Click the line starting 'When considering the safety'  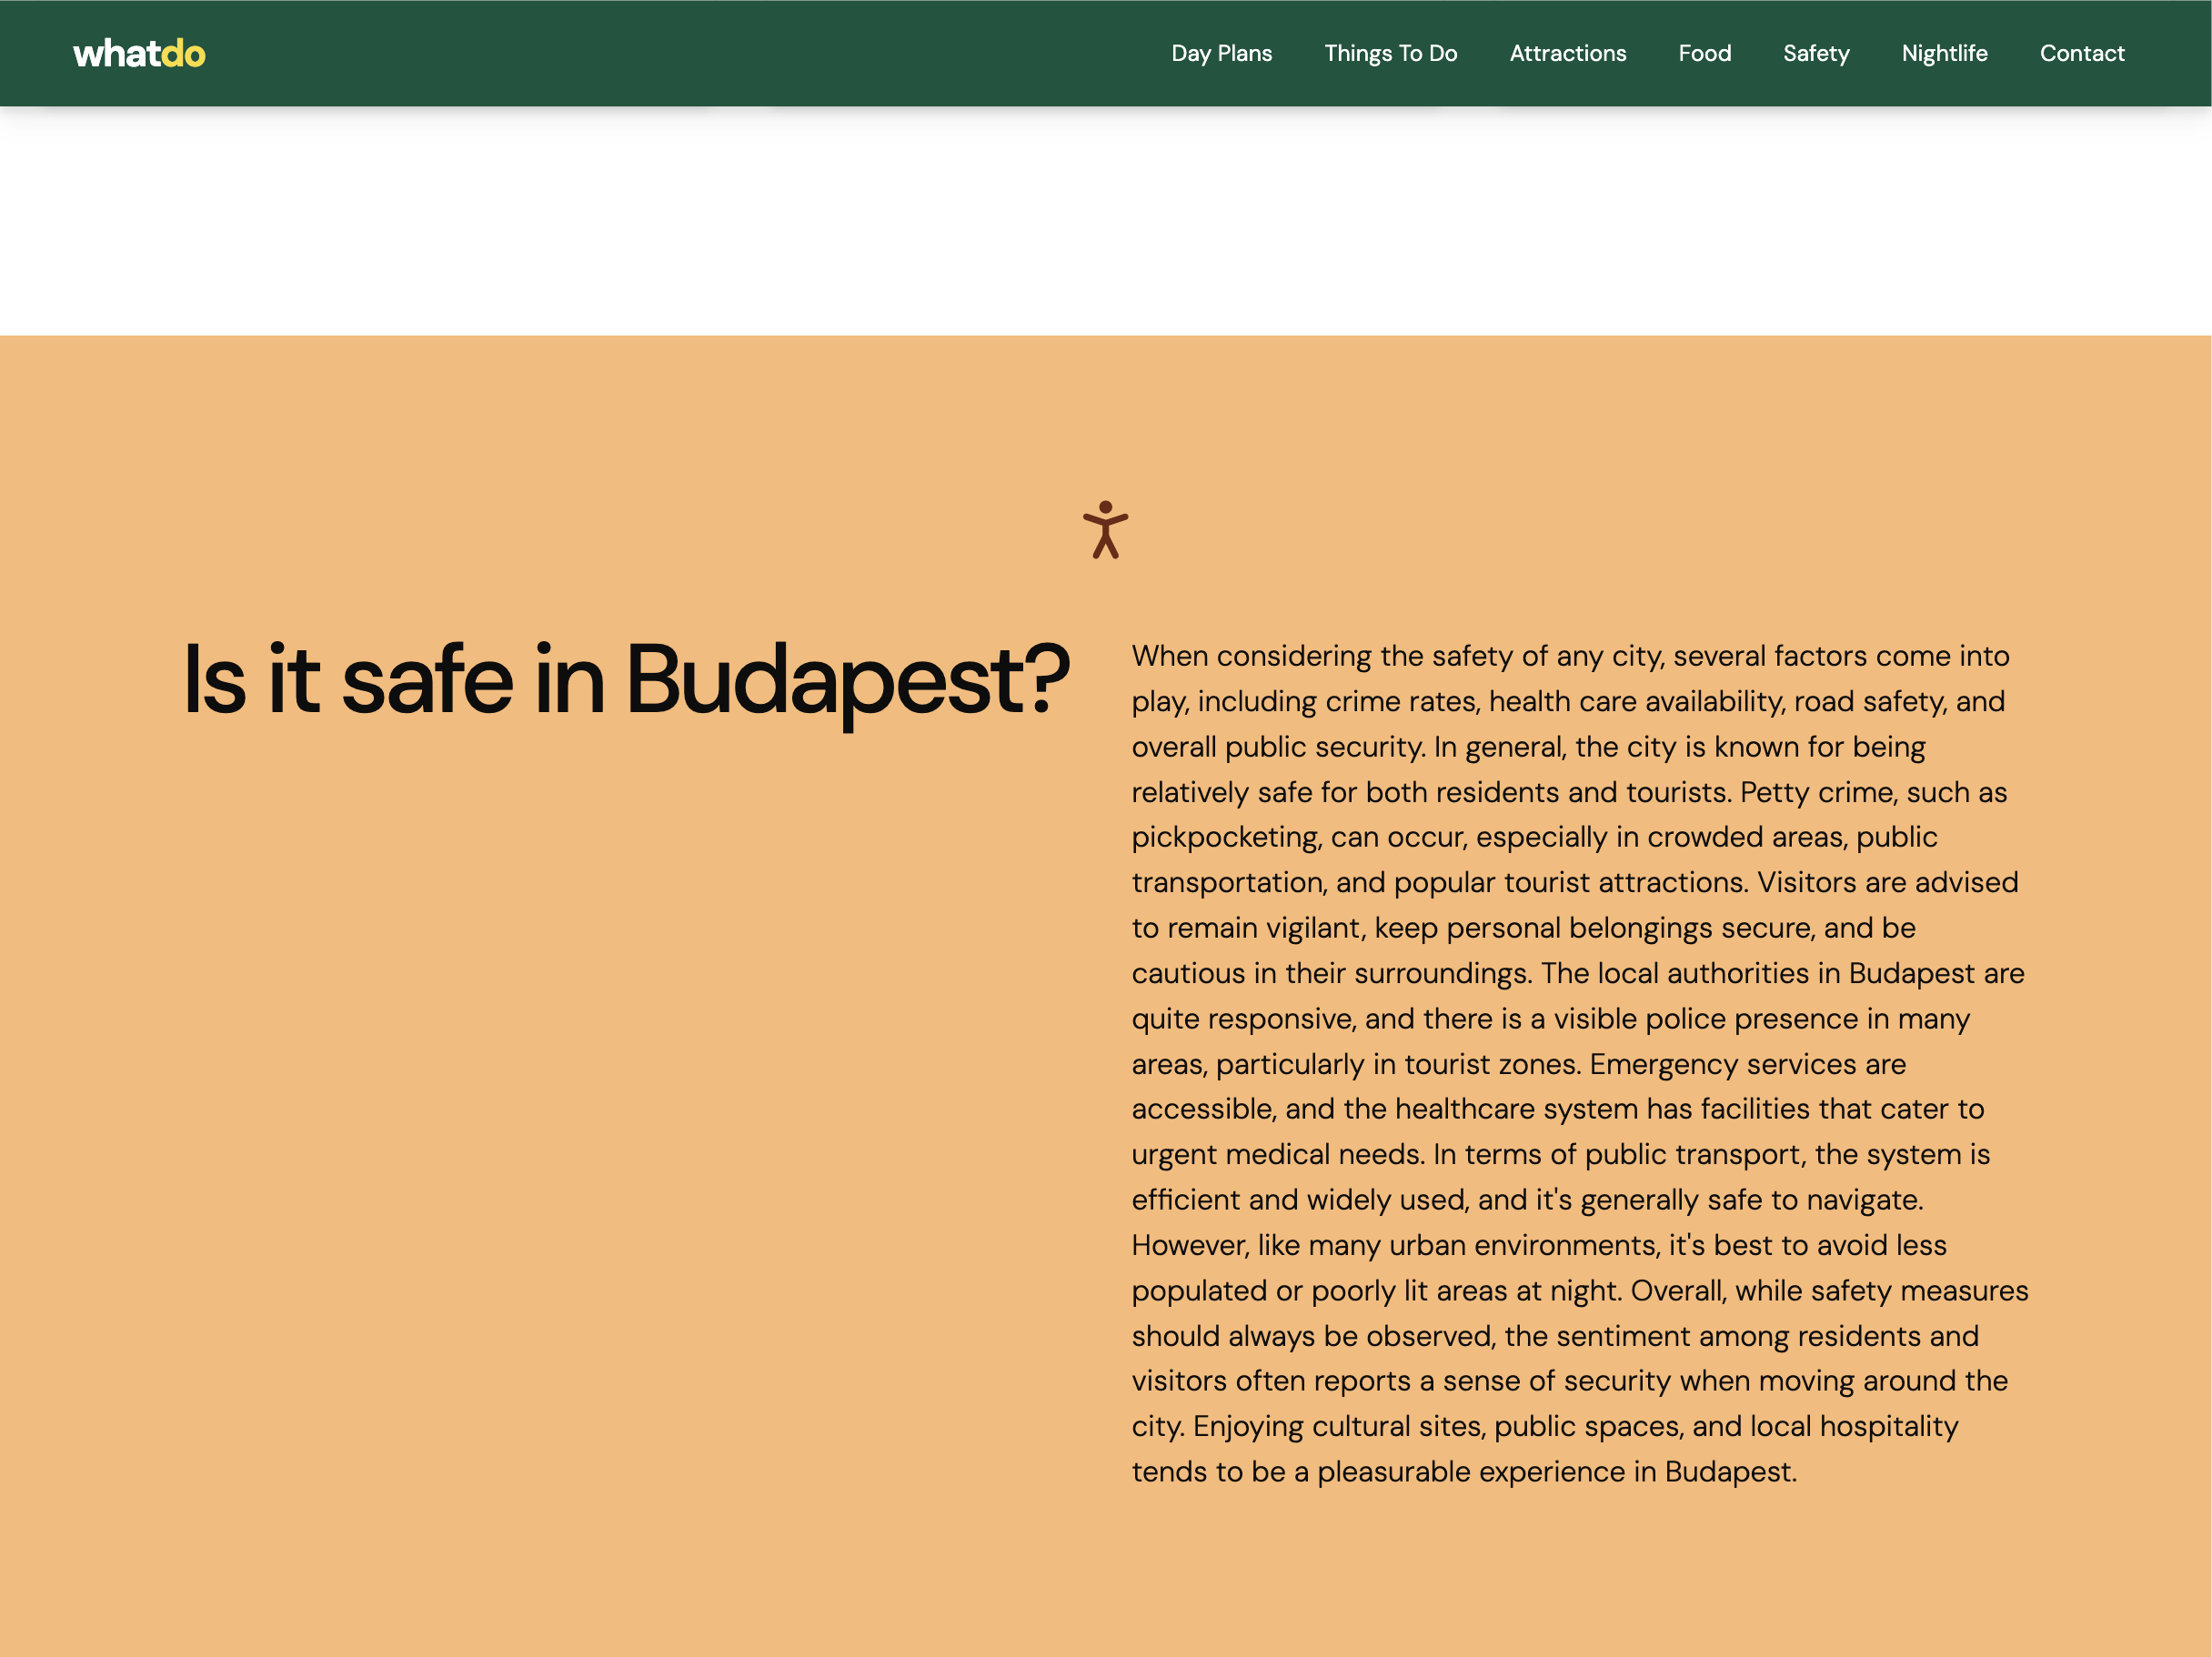pyautogui.click(x=1570, y=656)
